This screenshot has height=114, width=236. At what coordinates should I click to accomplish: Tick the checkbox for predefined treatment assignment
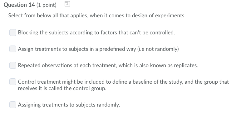(x=13, y=49)
